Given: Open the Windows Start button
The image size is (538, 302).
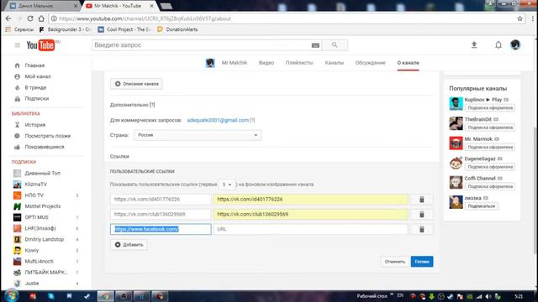Looking at the screenshot, I should point(11,296).
